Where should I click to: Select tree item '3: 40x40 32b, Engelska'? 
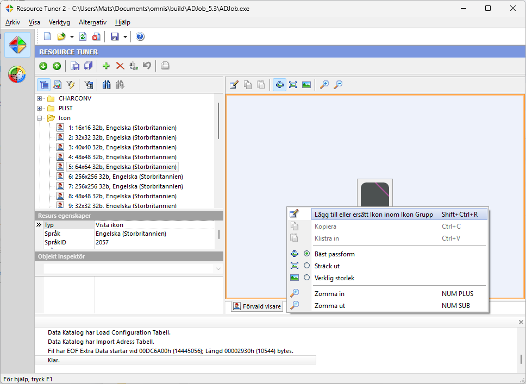click(122, 147)
